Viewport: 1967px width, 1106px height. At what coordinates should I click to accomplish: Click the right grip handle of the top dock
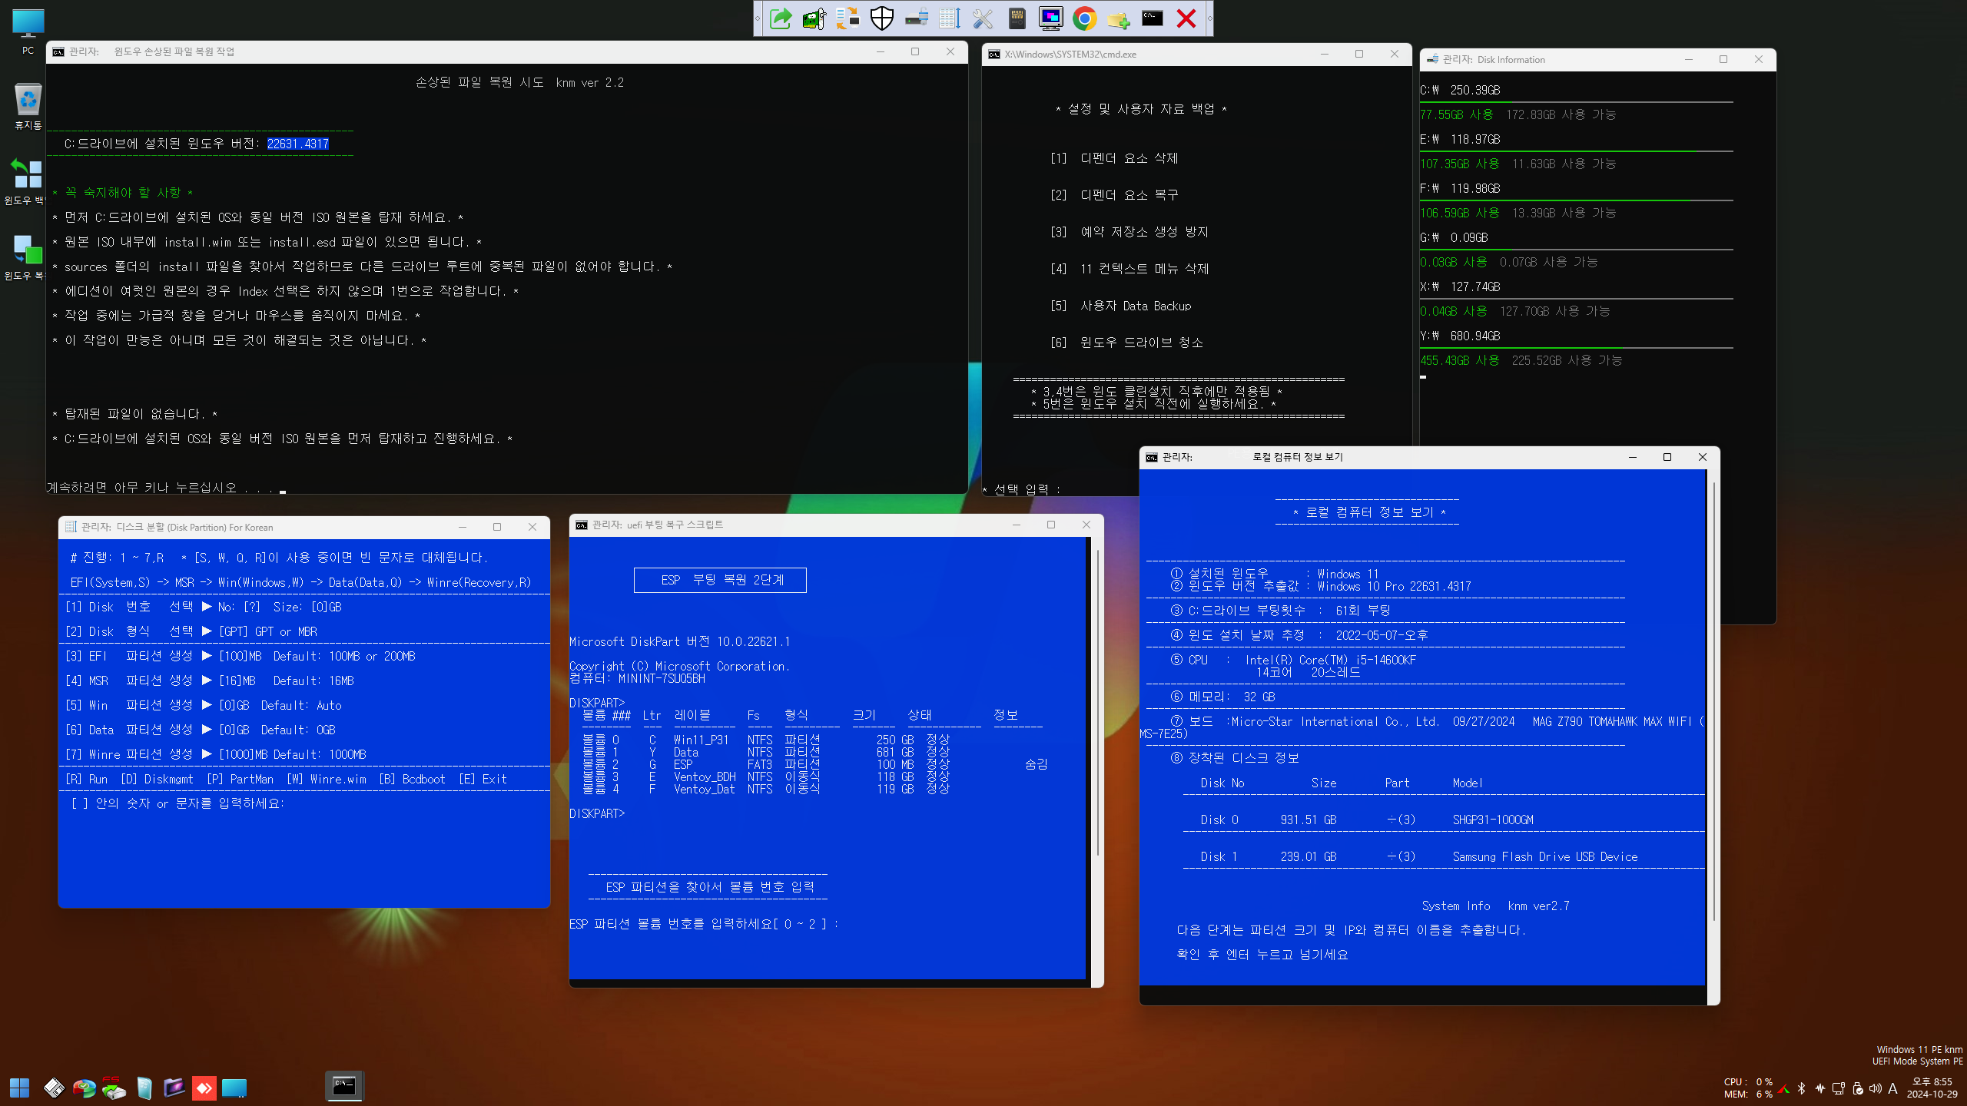[1209, 18]
